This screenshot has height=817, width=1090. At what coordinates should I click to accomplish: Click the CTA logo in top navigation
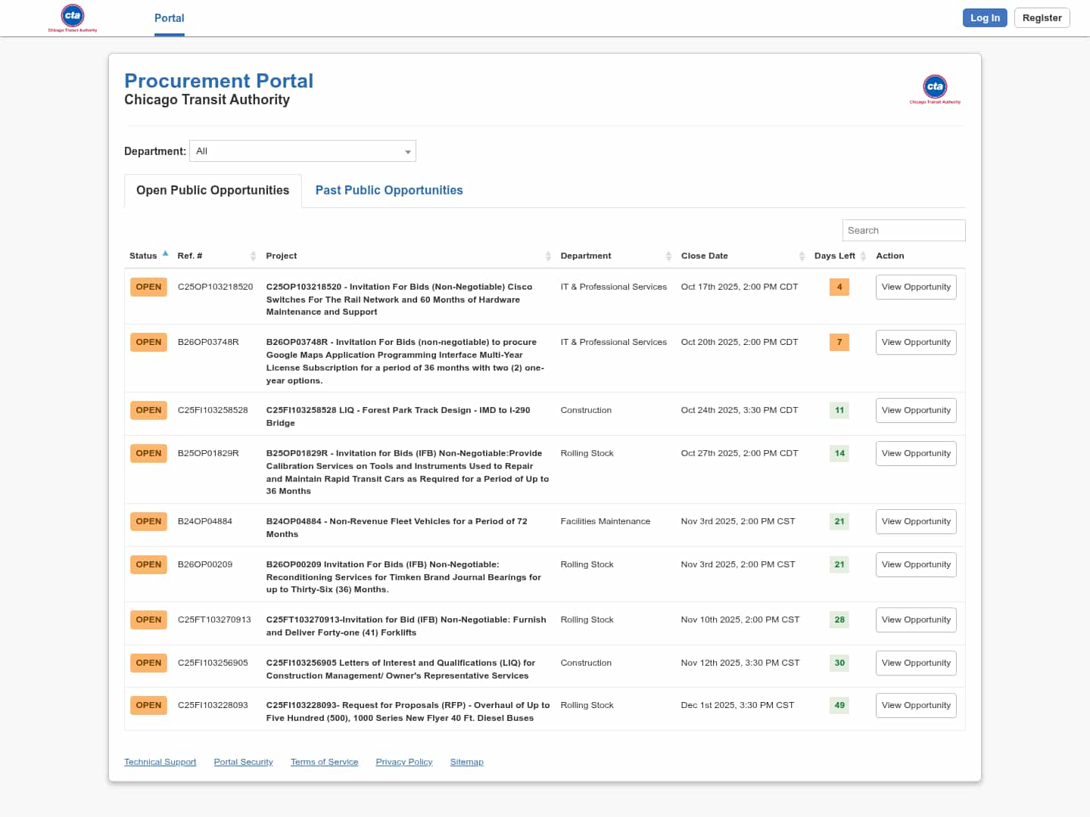[x=73, y=18]
